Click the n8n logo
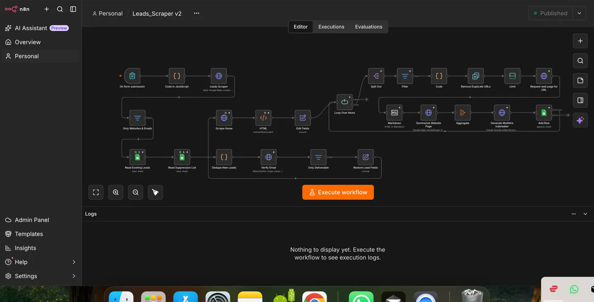This screenshot has height=302, width=594. pyautogui.click(x=17, y=9)
